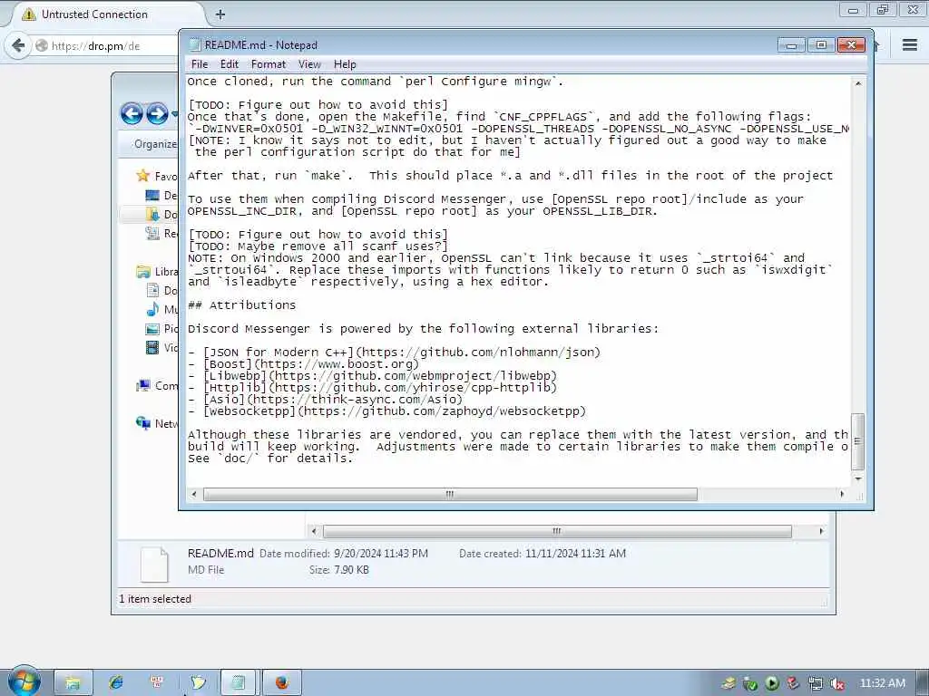The width and height of the screenshot is (929, 696).
Task: Select the Network icon in Explorer sidebar
Action: pyautogui.click(x=143, y=423)
